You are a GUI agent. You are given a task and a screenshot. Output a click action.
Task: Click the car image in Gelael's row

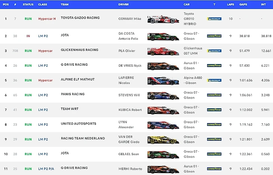pyautogui.click(x=163, y=154)
